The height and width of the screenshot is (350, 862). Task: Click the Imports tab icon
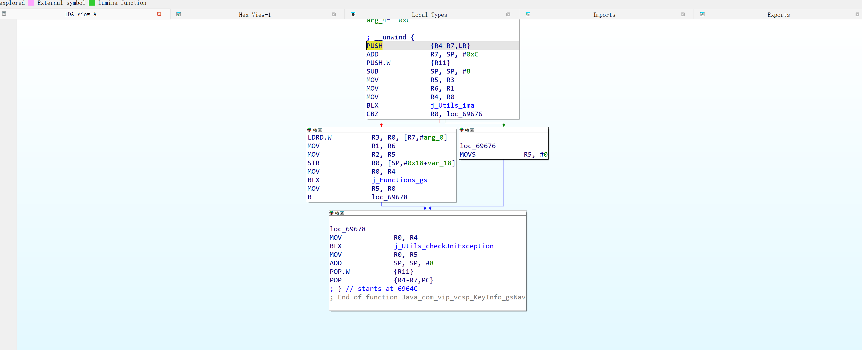click(x=528, y=14)
